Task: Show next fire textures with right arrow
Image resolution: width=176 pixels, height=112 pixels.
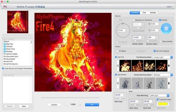Action: tap(169, 66)
